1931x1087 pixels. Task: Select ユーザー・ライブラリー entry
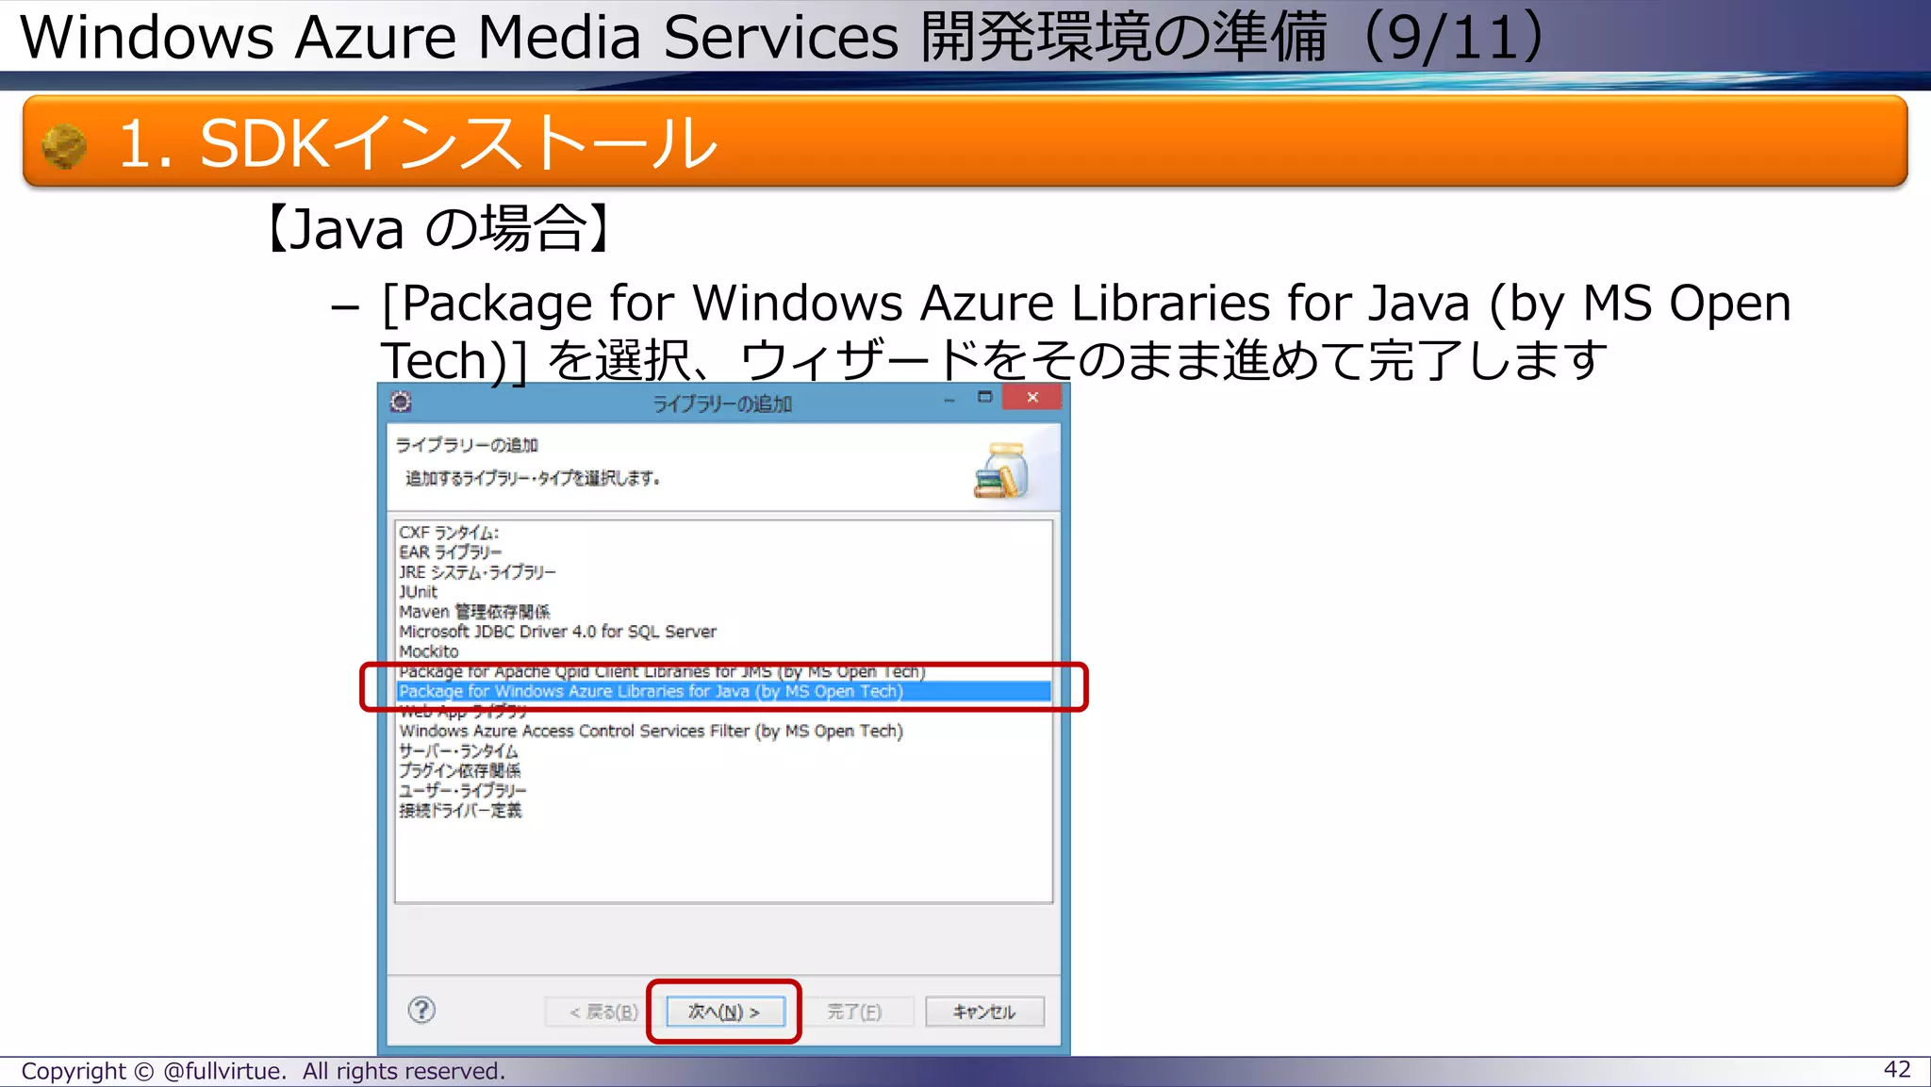(724, 790)
